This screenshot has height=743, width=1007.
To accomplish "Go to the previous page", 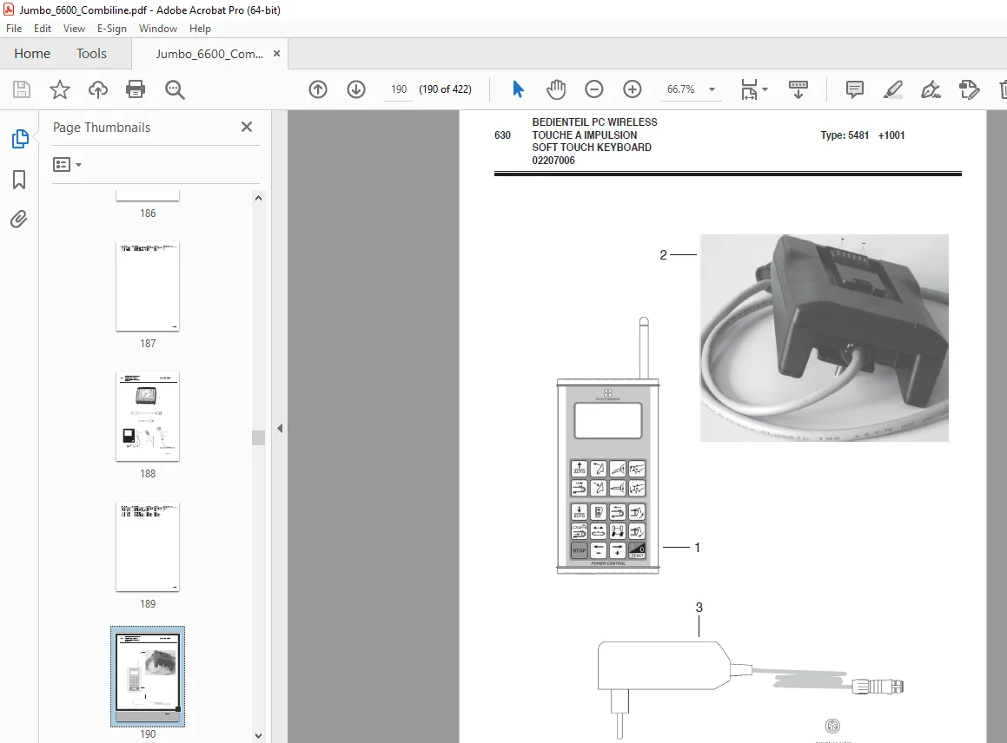I will point(318,89).
